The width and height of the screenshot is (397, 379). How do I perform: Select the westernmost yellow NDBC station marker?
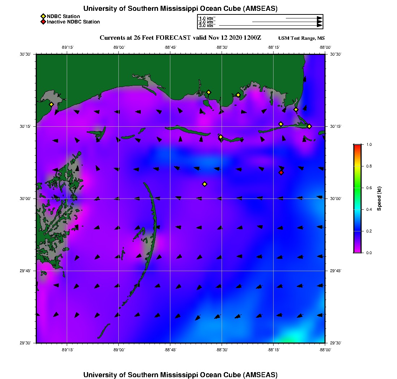coord(52,104)
